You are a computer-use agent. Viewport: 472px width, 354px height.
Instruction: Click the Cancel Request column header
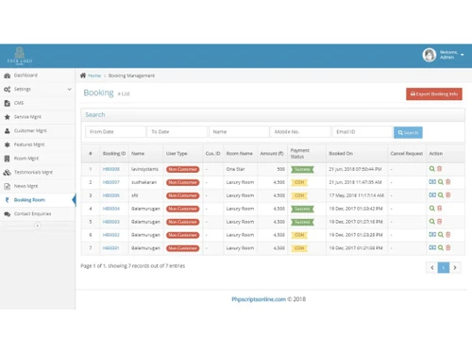coord(407,154)
